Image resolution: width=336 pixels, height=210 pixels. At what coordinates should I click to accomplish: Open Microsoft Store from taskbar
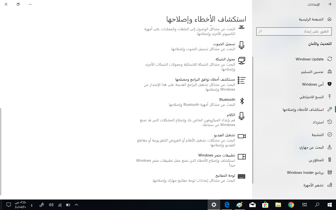pyautogui.click(x=265, y=205)
